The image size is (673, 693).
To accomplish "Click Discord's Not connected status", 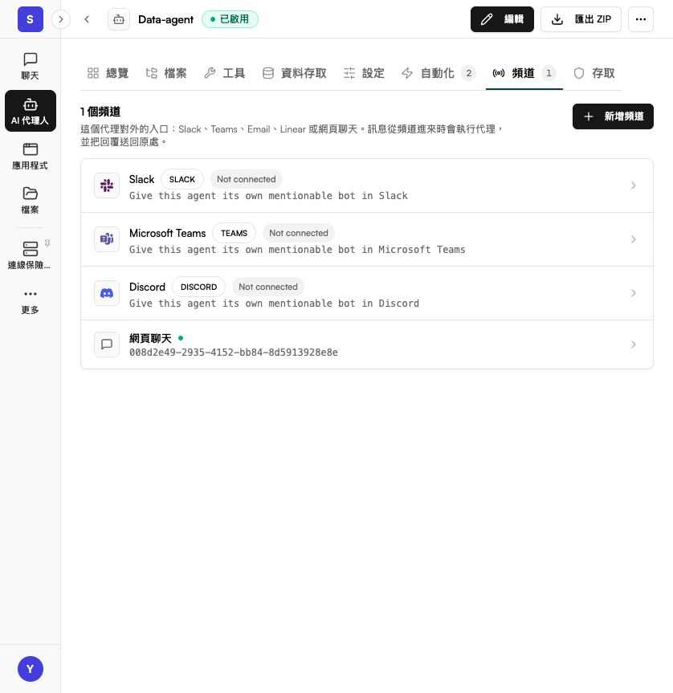I will tap(268, 287).
